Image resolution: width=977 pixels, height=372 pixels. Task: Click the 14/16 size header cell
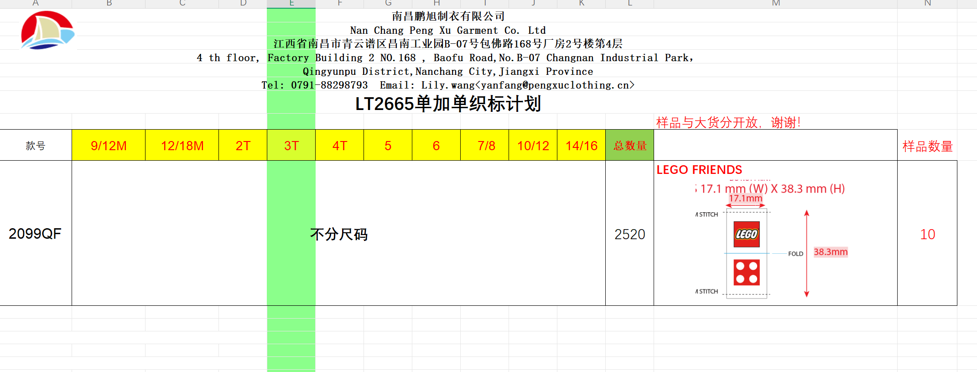581,146
